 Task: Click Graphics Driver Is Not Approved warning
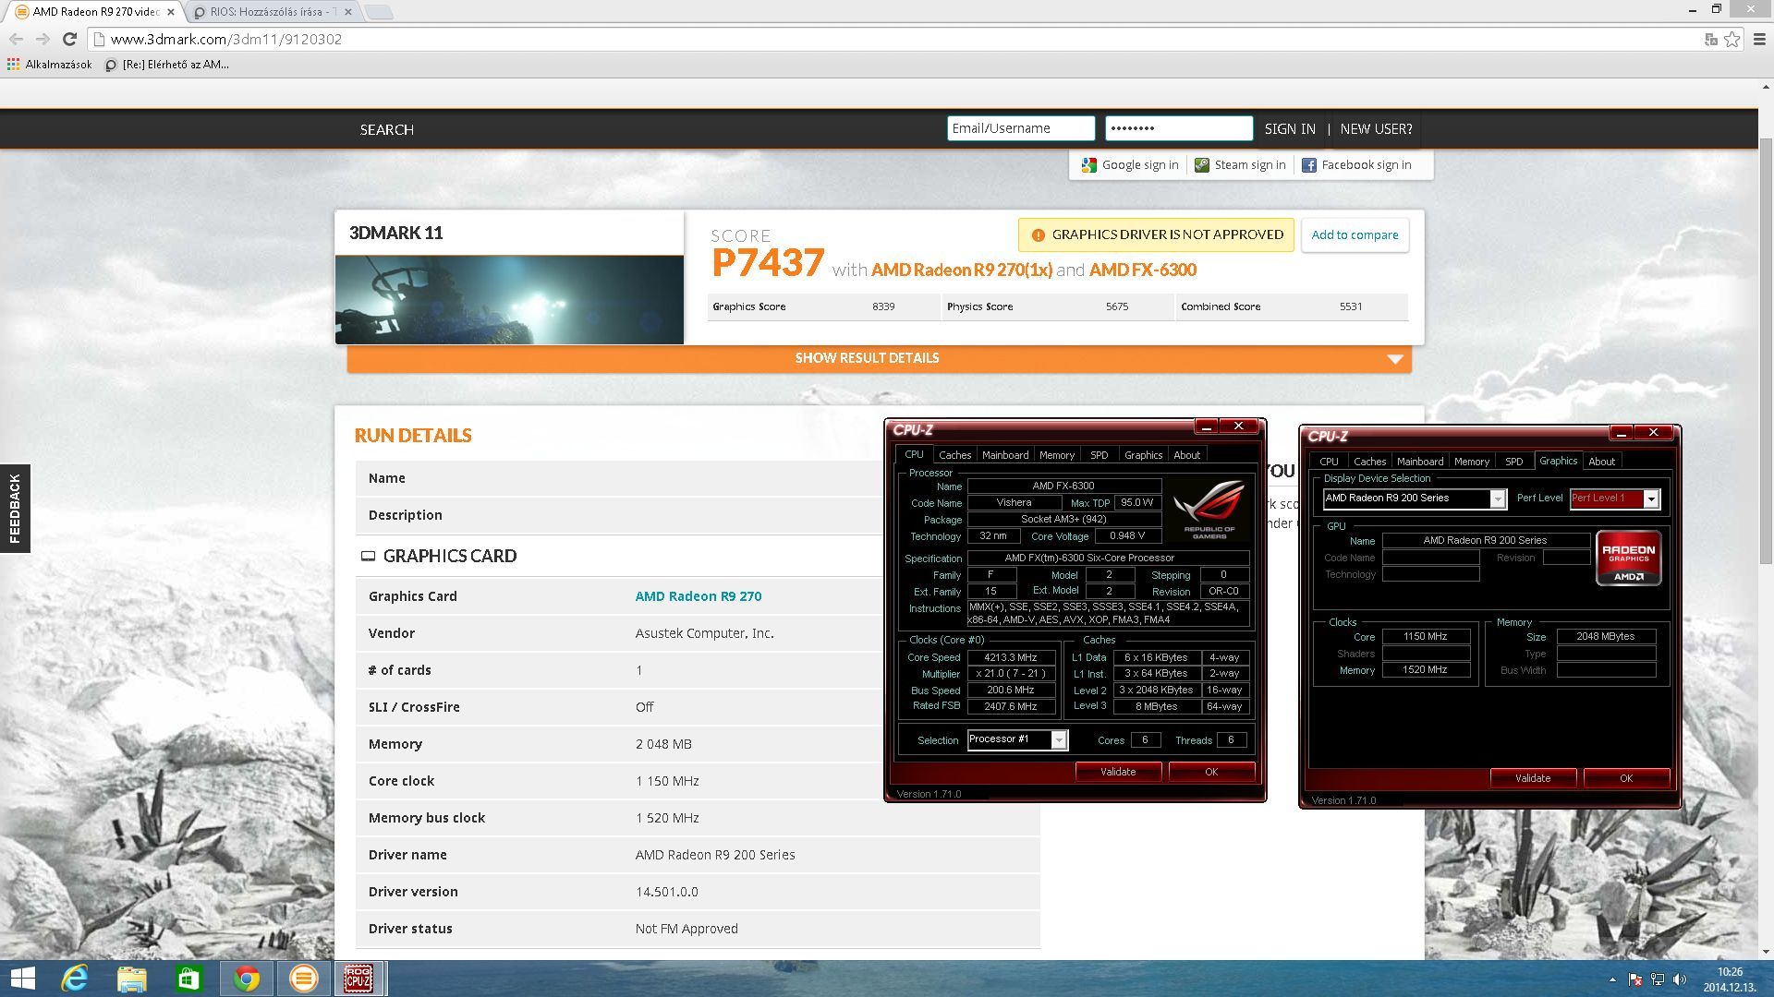click(1157, 234)
